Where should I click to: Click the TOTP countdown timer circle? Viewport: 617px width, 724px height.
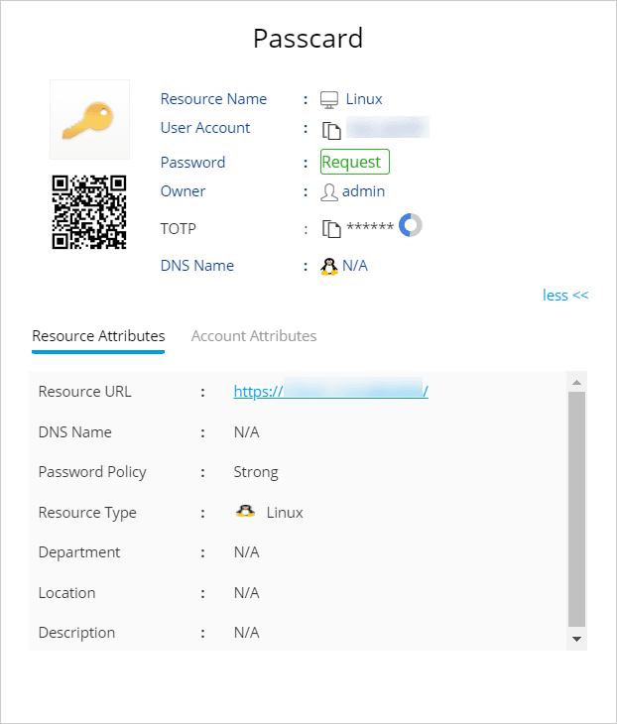410,226
